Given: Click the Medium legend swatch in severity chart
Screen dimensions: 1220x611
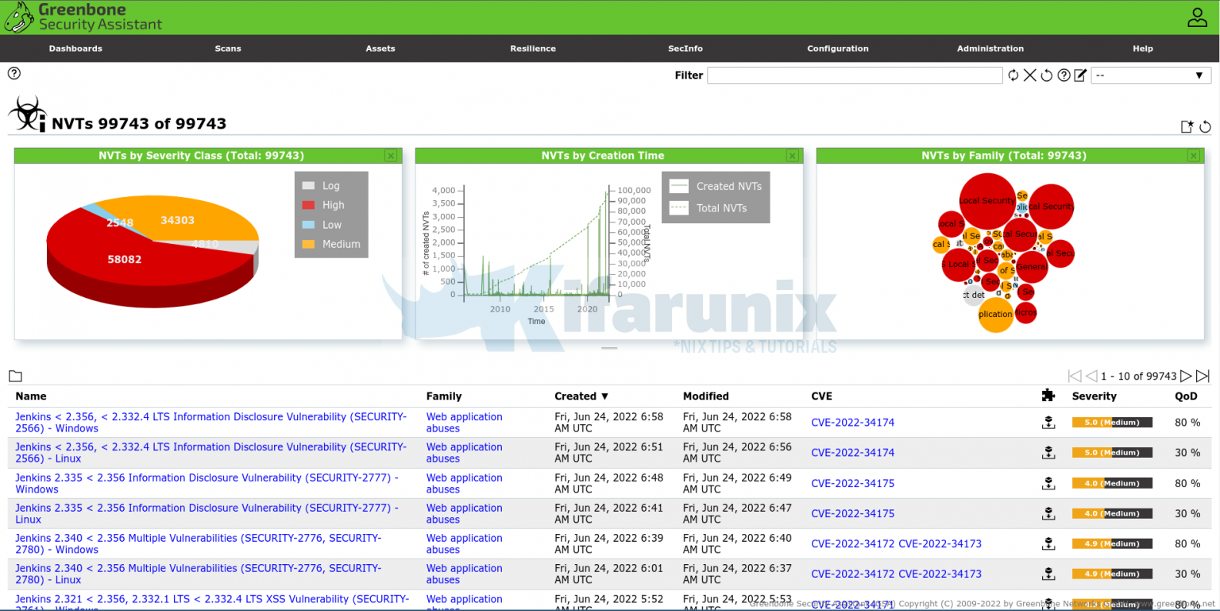Looking at the screenshot, I should click(308, 244).
